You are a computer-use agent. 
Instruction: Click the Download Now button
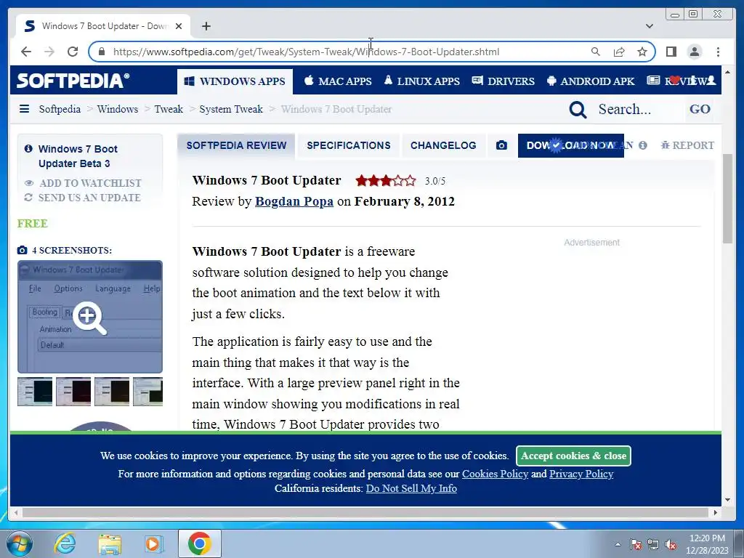click(571, 145)
